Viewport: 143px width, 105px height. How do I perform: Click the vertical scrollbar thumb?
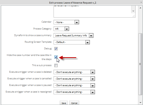(140, 64)
